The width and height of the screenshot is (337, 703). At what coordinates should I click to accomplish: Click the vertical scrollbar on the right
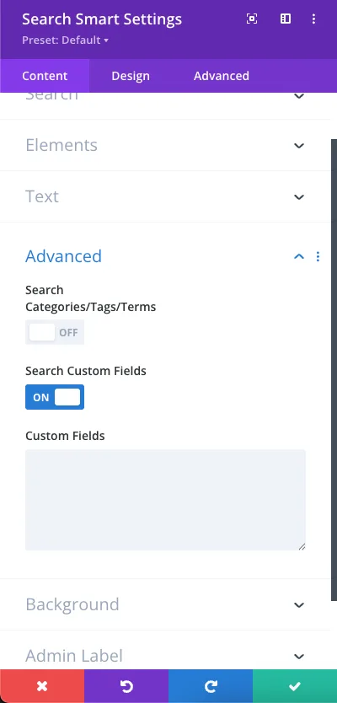(x=334, y=370)
